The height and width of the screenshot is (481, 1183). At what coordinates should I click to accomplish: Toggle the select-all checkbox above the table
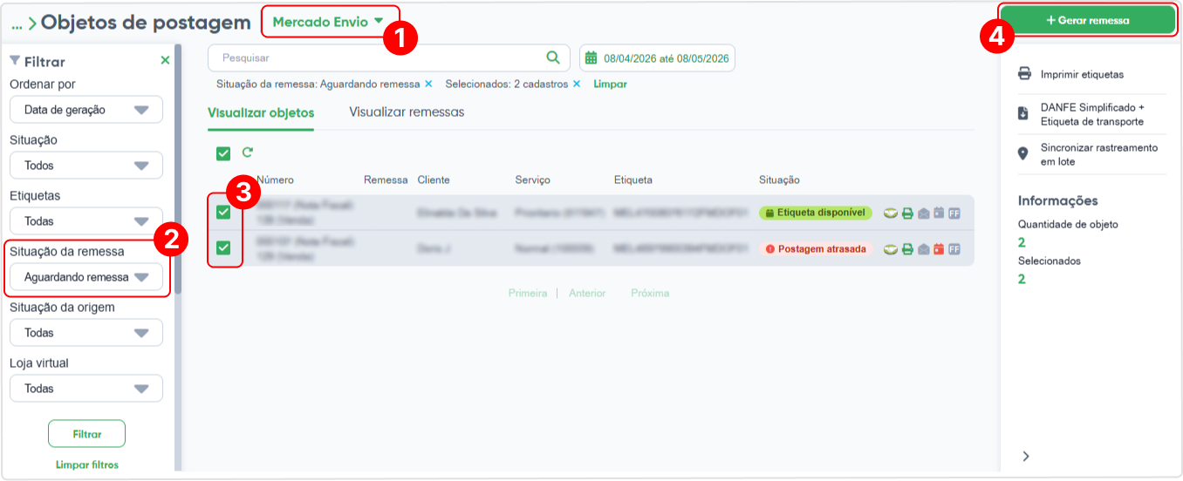pyautogui.click(x=223, y=153)
